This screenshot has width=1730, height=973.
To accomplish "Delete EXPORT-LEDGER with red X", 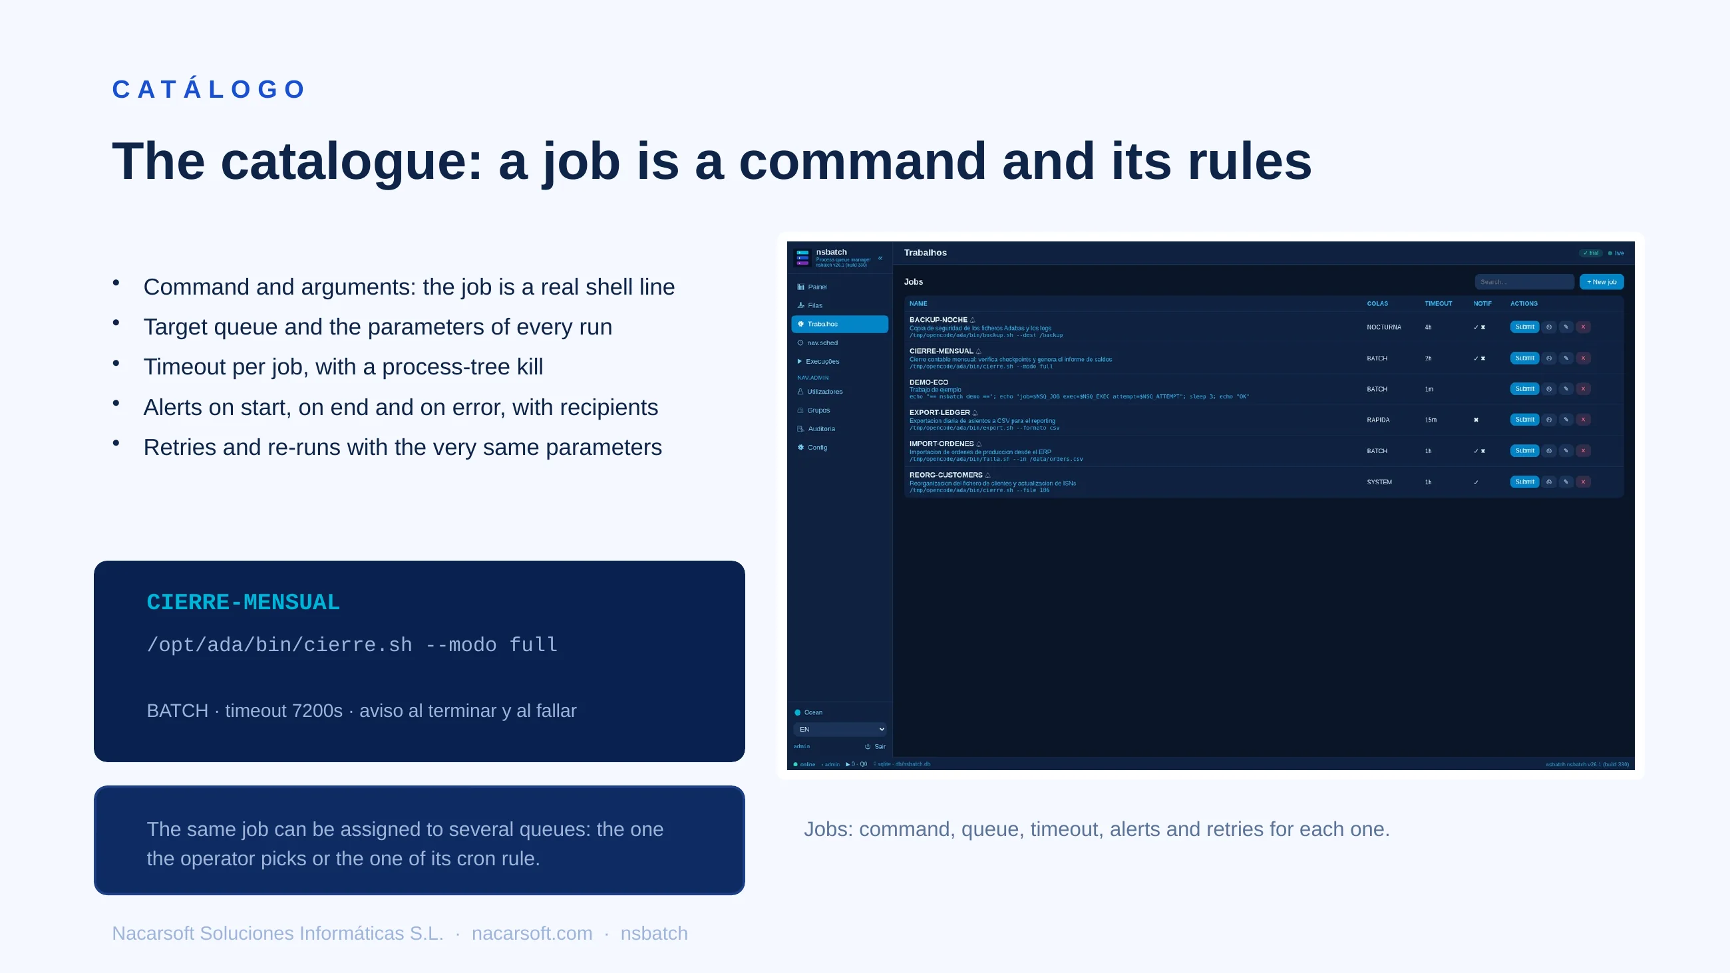I will [1583, 420].
